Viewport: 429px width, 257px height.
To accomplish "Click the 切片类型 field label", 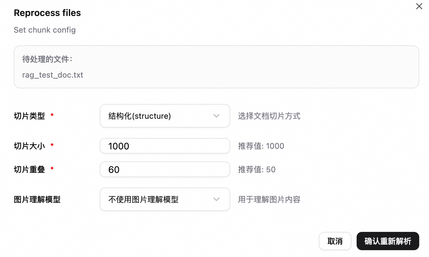I will pos(29,116).
